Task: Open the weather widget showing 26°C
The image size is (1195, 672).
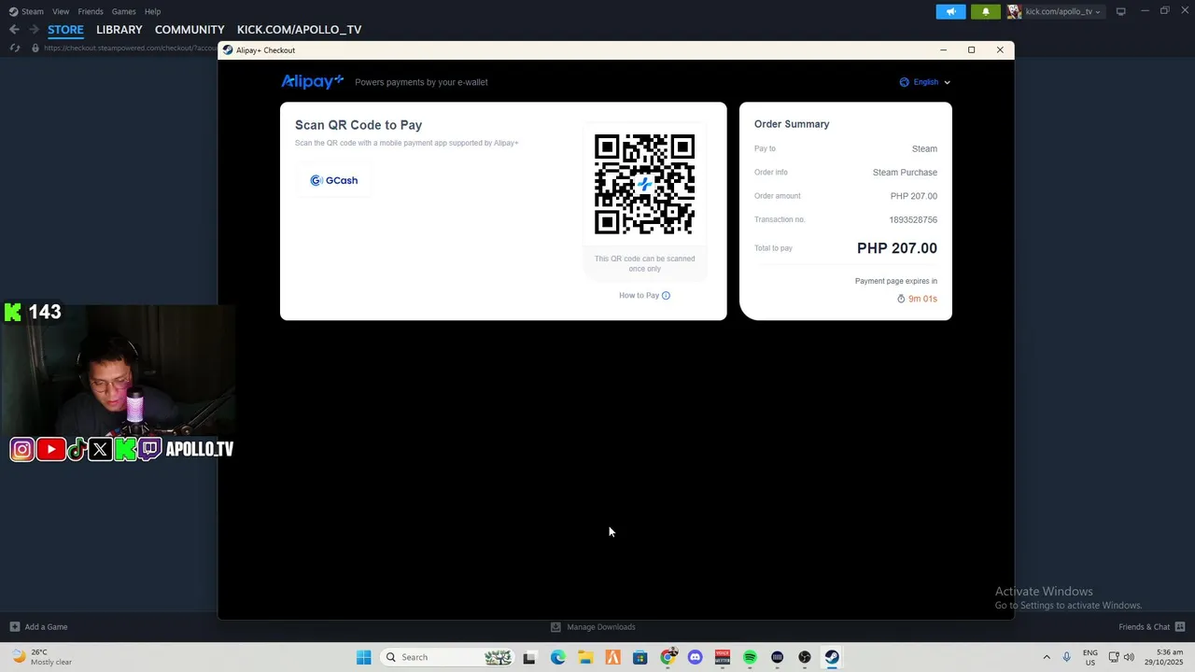Action: (42, 657)
